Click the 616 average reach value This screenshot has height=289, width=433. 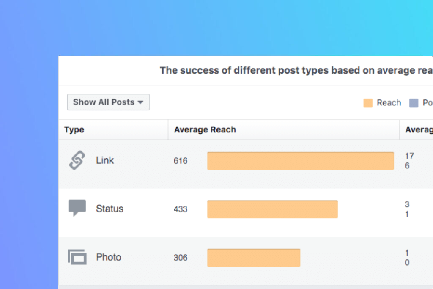click(181, 161)
